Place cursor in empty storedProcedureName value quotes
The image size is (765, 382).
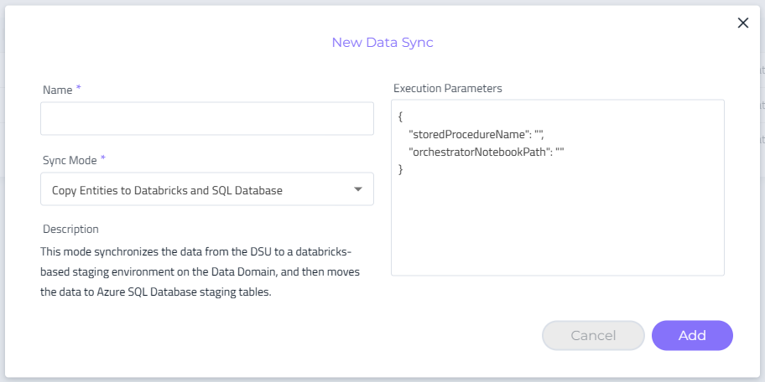[x=539, y=134]
